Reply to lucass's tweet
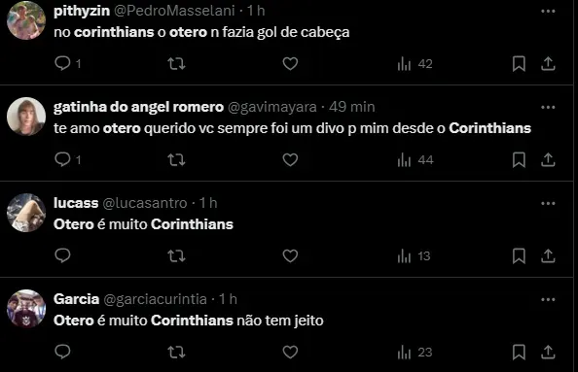 click(x=62, y=255)
